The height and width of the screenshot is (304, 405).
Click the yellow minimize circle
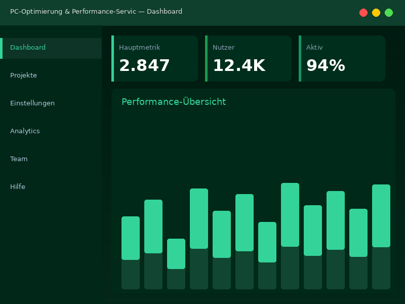pyautogui.click(x=376, y=13)
